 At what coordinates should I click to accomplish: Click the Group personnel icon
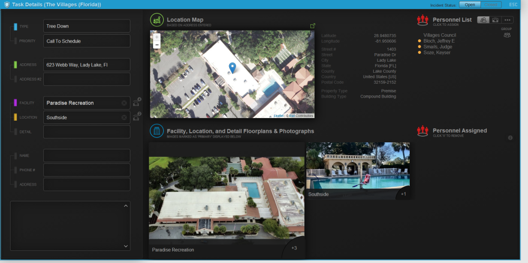pos(507,35)
